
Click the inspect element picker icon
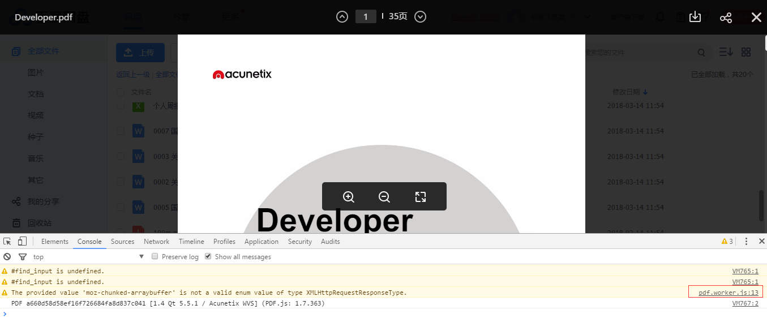click(7, 242)
